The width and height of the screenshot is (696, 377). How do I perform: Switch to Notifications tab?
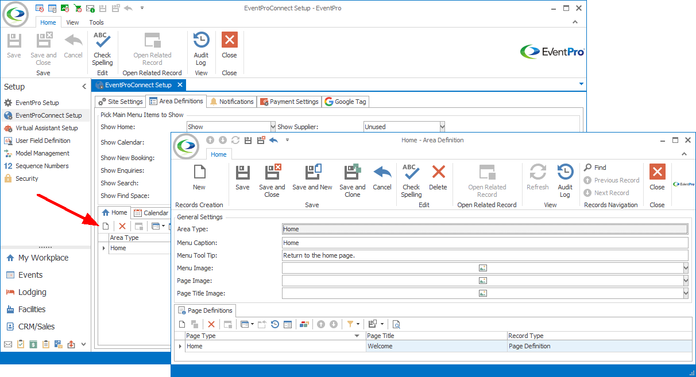(231, 102)
